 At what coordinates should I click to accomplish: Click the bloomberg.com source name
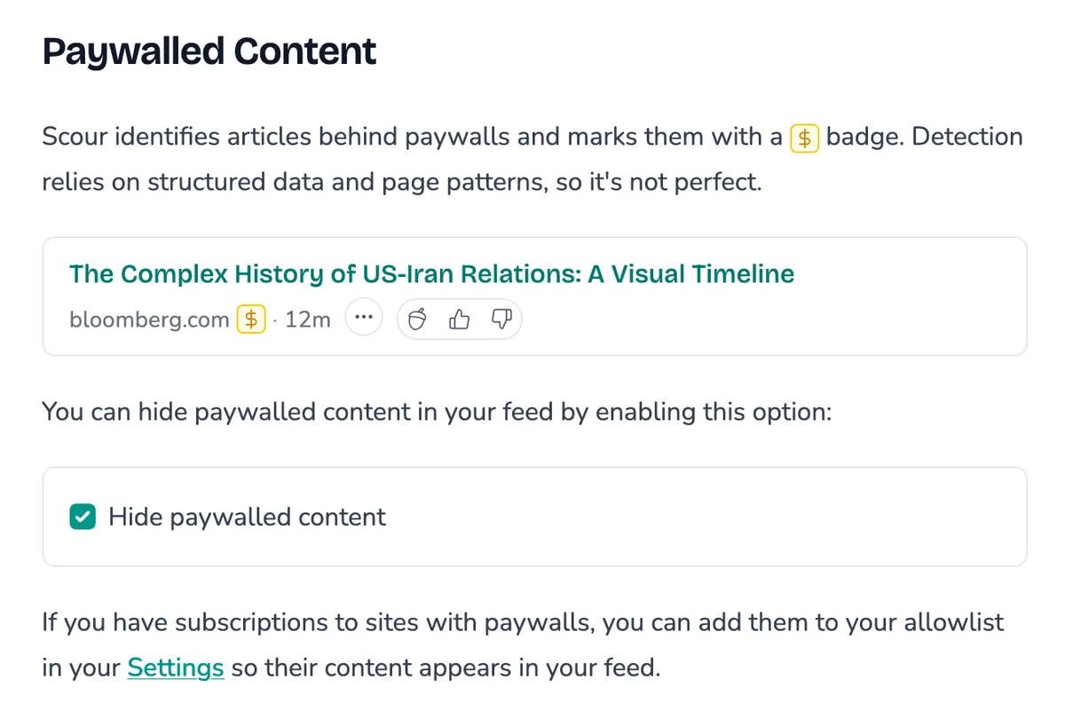pos(149,320)
